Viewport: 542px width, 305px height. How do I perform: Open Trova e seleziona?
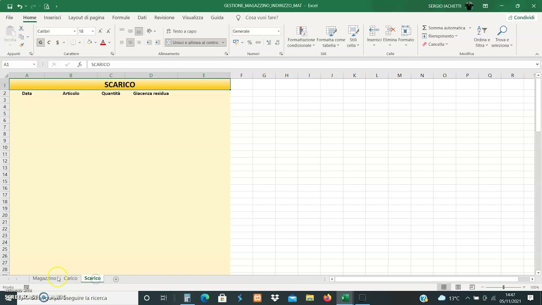click(502, 37)
